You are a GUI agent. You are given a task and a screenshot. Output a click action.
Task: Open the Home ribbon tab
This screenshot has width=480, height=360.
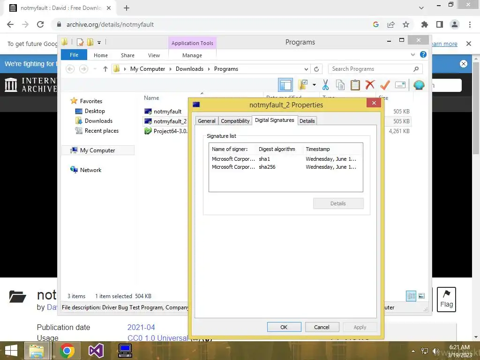pyautogui.click(x=101, y=55)
